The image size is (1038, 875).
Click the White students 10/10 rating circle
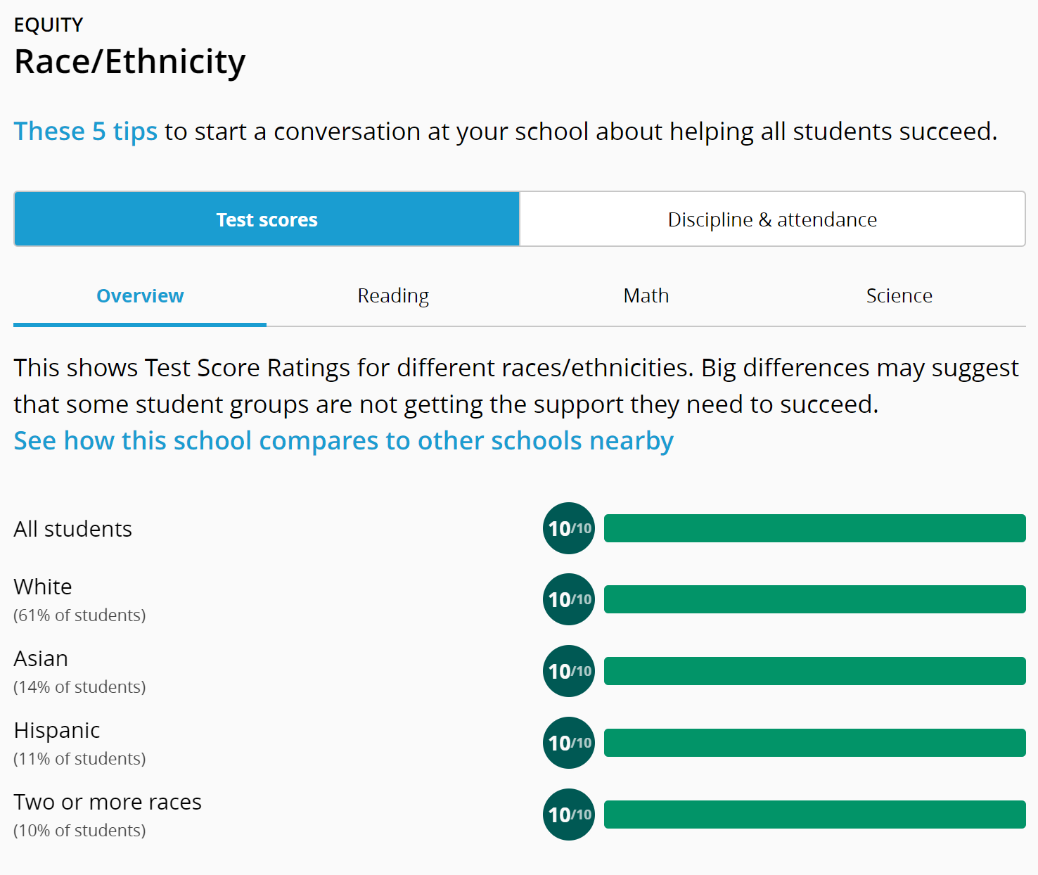[568, 599]
